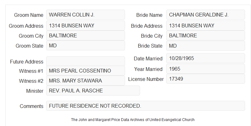
Task: Click the Date Married field
Action: pyautogui.click(x=205, y=58)
